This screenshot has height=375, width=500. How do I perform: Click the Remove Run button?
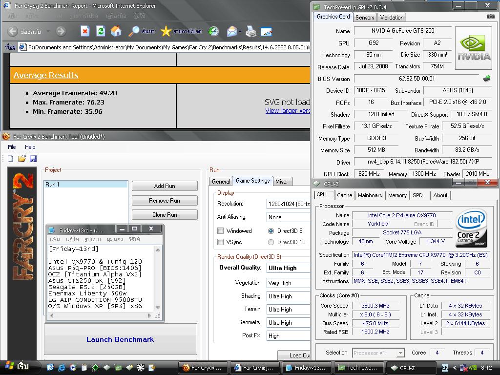(x=165, y=201)
